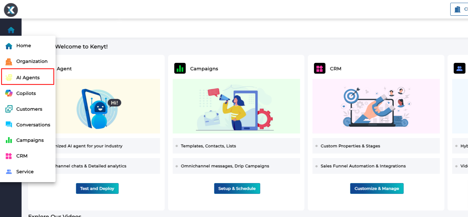Click 'Sales Funnel Automation & Integrations' row
Screen dimensions: 468x217
376,166
